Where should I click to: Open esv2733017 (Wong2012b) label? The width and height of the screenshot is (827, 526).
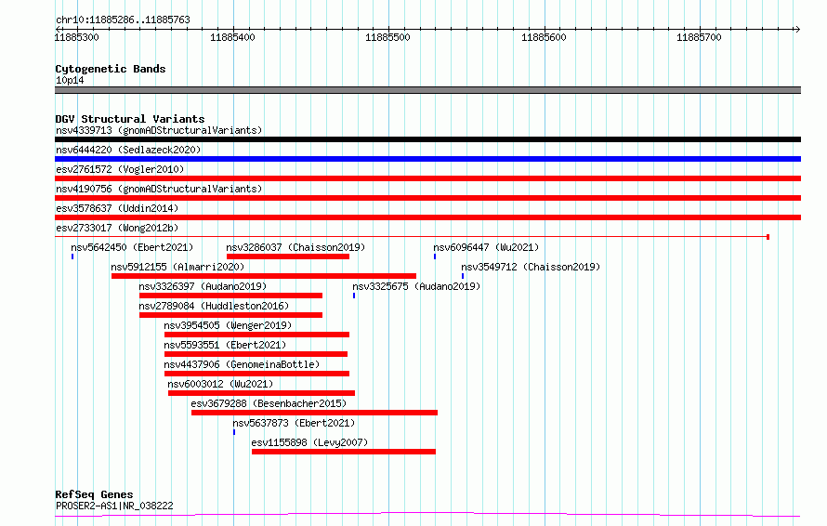click(x=117, y=228)
